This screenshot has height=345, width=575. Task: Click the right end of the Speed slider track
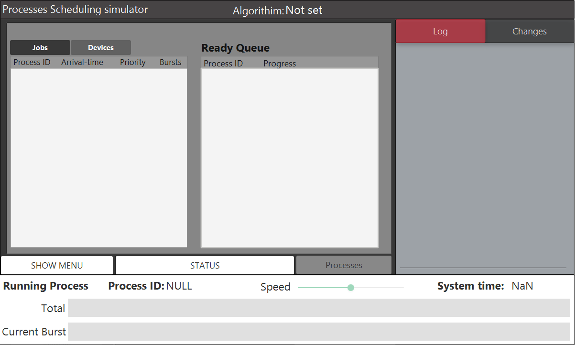click(x=402, y=288)
